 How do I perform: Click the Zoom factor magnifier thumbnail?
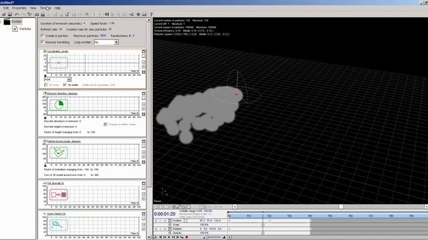pyautogui.click(x=59, y=225)
